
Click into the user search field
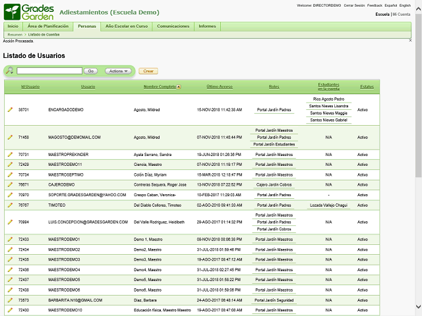[49, 70]
